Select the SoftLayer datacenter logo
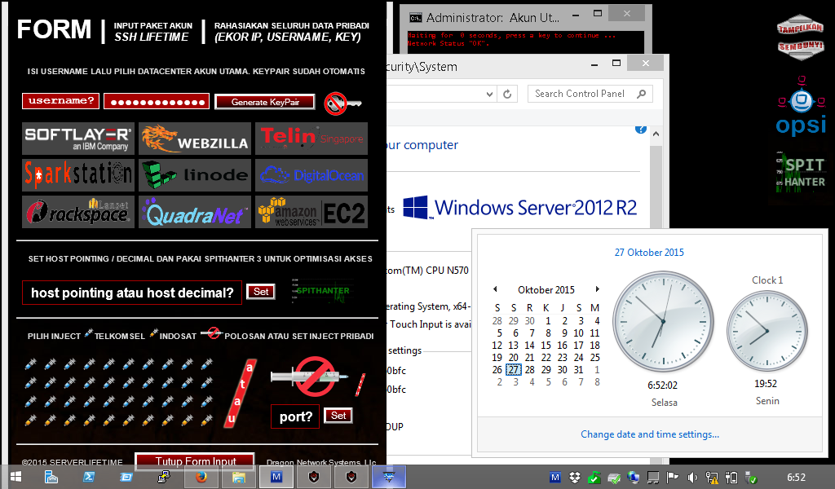 point(77,139)
